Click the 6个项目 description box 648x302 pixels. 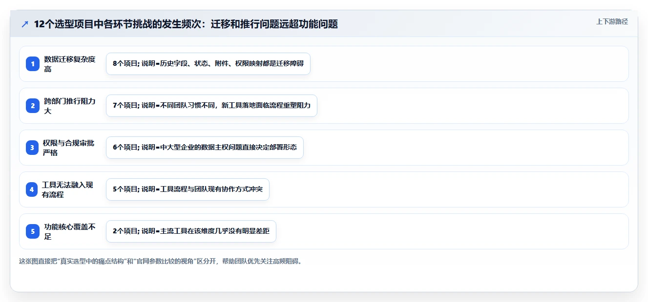205,148
